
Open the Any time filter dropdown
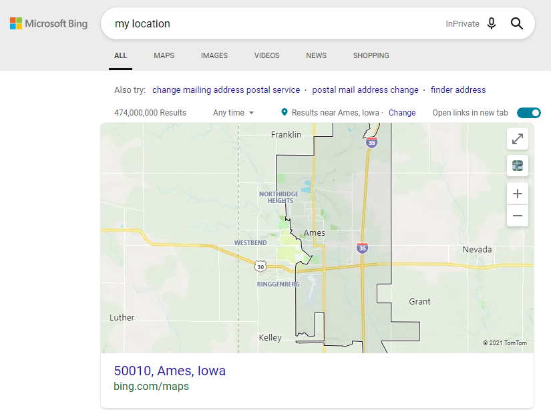(234, 113)
